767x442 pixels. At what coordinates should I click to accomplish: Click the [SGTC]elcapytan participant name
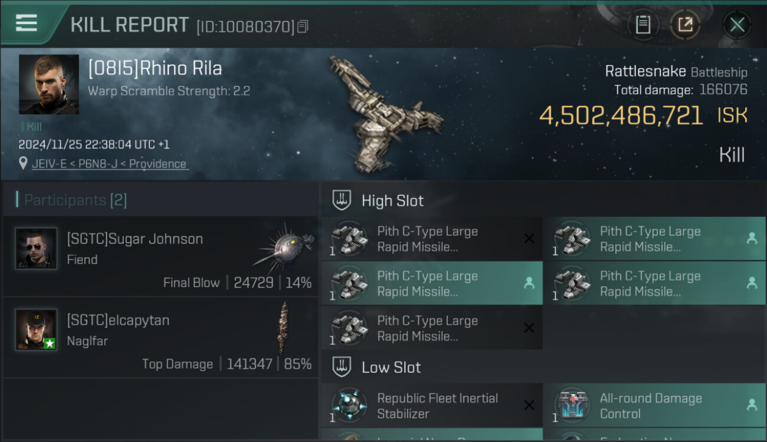(x=118, y=321)
